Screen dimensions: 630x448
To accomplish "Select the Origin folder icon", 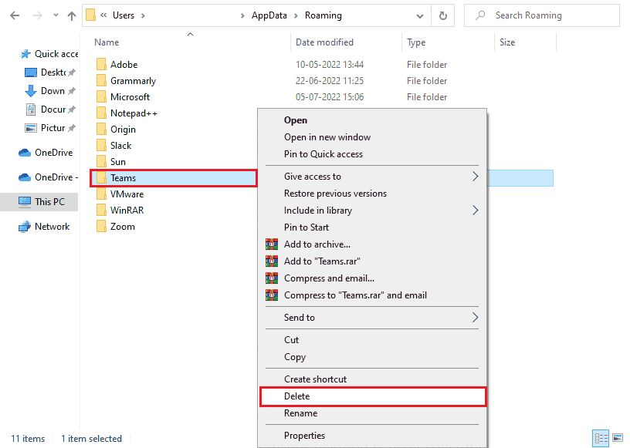I will (101, 129).
